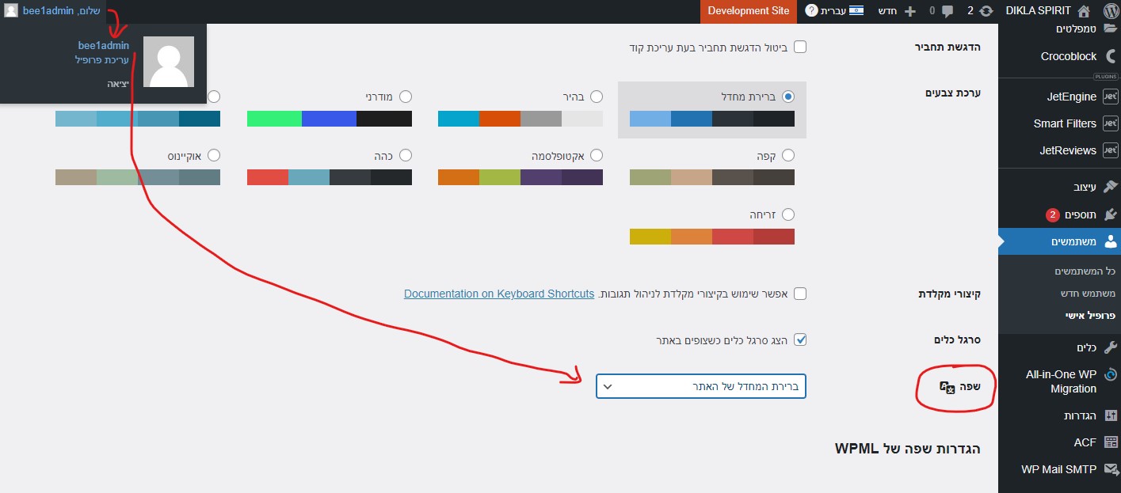The image size is (1121, 493).
Task: Click the כלים wrench icon
Action: [1110, 347]
